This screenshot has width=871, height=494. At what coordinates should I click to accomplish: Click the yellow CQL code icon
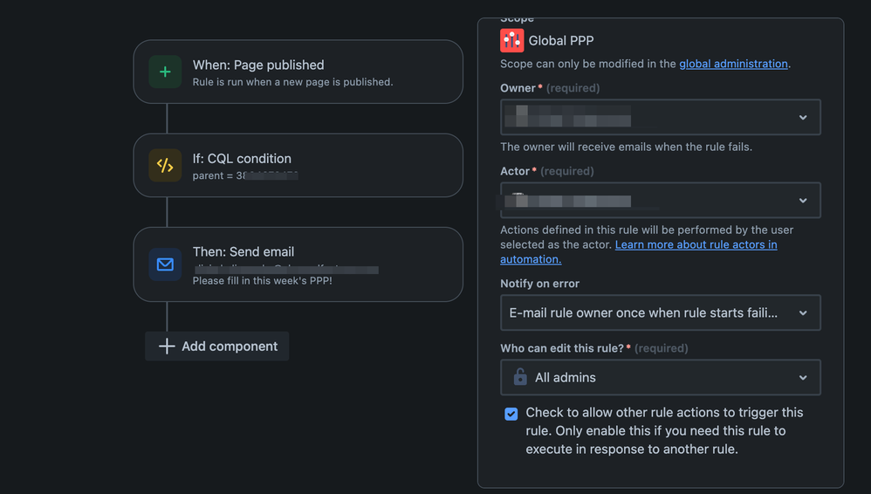165,165
